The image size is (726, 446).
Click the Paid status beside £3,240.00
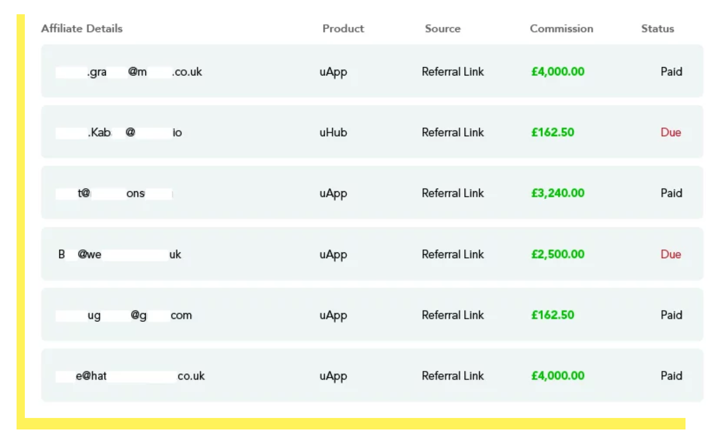click(671, 193)
